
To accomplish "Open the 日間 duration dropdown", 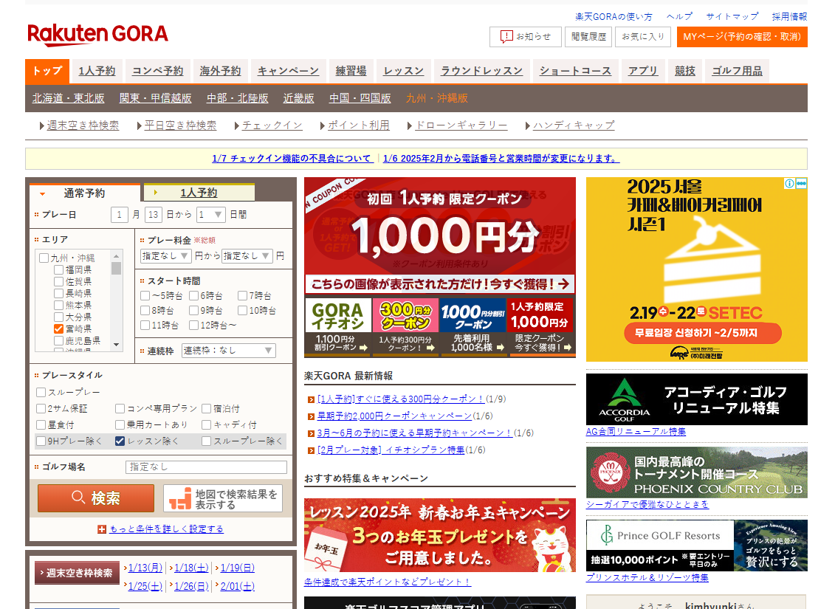I will (211, 215).
